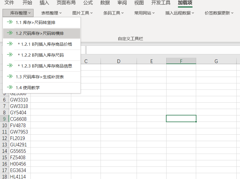Select column G header

pyautogui.click(x=216, y=61)
